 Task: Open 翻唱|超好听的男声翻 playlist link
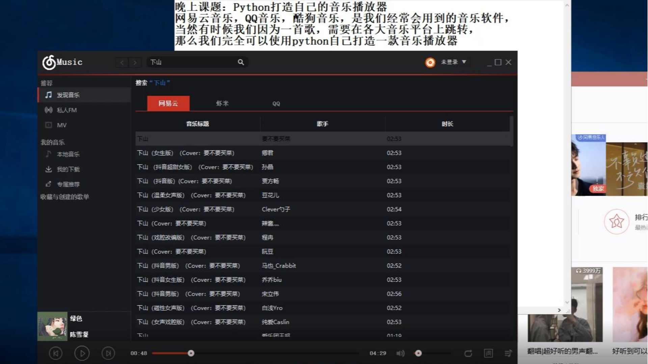[x=563, y=351]
